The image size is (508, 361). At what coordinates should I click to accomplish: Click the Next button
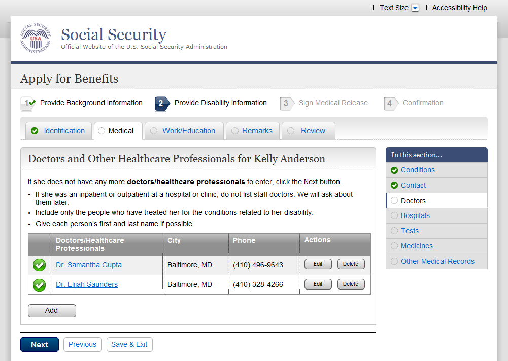coord(40,345)
